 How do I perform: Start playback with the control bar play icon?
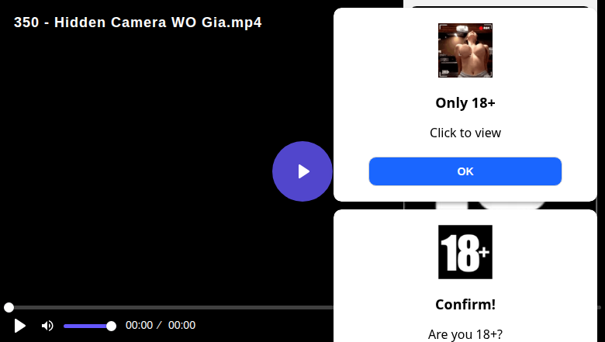pos(19,326)
